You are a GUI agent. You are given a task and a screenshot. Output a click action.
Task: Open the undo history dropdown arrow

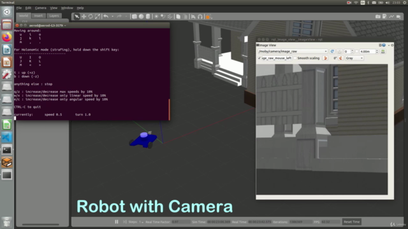point(112,17)
